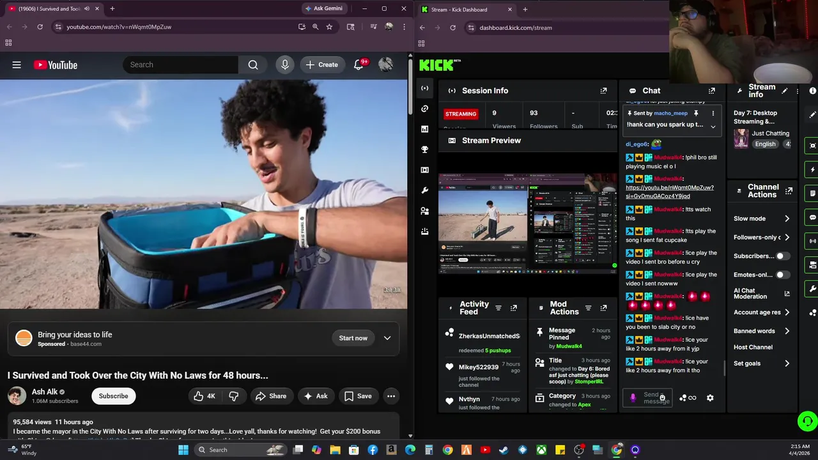Viewport: 818px width, 460px height.
Task: Expand pinned message chevron in chat
Action: [x=713, y=126]
